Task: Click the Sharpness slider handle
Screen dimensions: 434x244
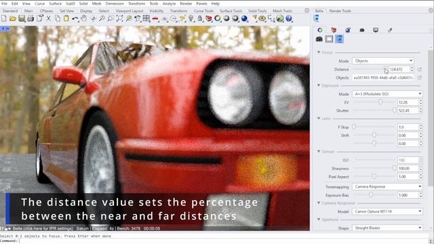Action: coord(395,168)
